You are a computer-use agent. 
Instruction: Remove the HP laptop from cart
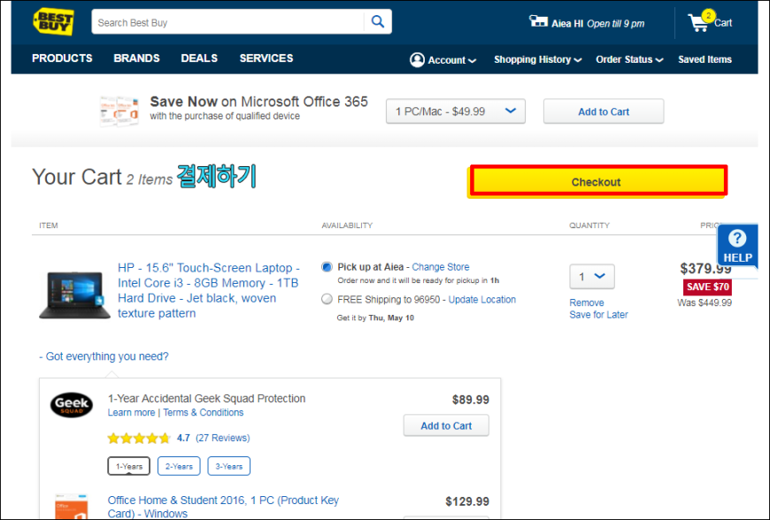(x=586, y=302)
